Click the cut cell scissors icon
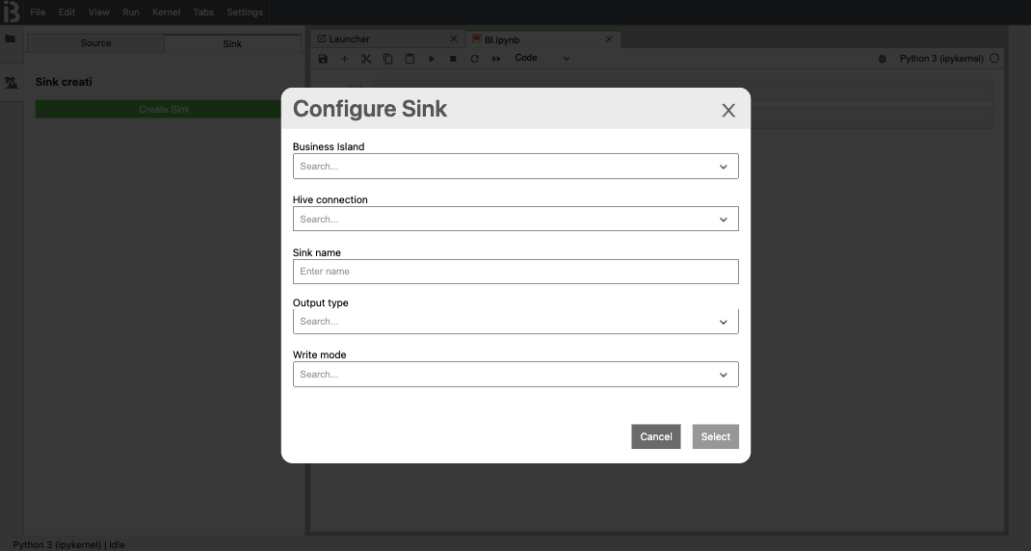1031x551 pixels. point(366,59)
